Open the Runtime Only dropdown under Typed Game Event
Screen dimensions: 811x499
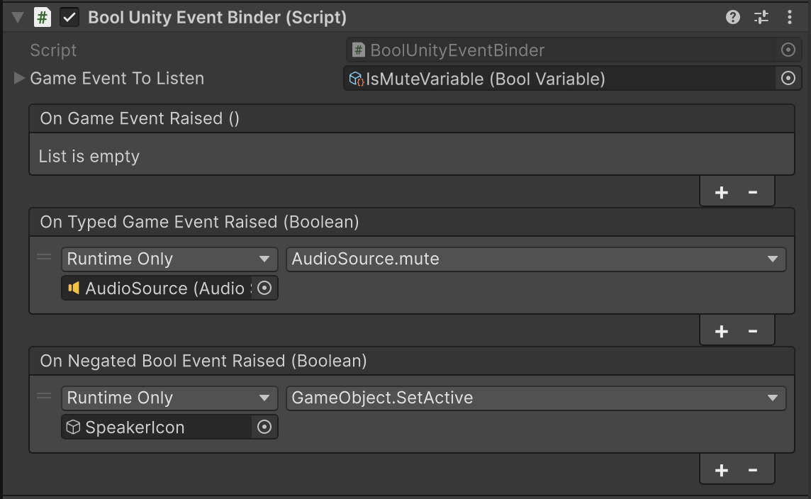pos(169,259)
